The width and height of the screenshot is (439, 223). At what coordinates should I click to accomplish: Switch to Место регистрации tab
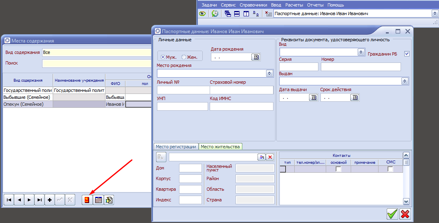point(176,147)
